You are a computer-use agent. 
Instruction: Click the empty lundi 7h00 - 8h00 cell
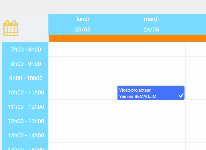click(83, 50)
